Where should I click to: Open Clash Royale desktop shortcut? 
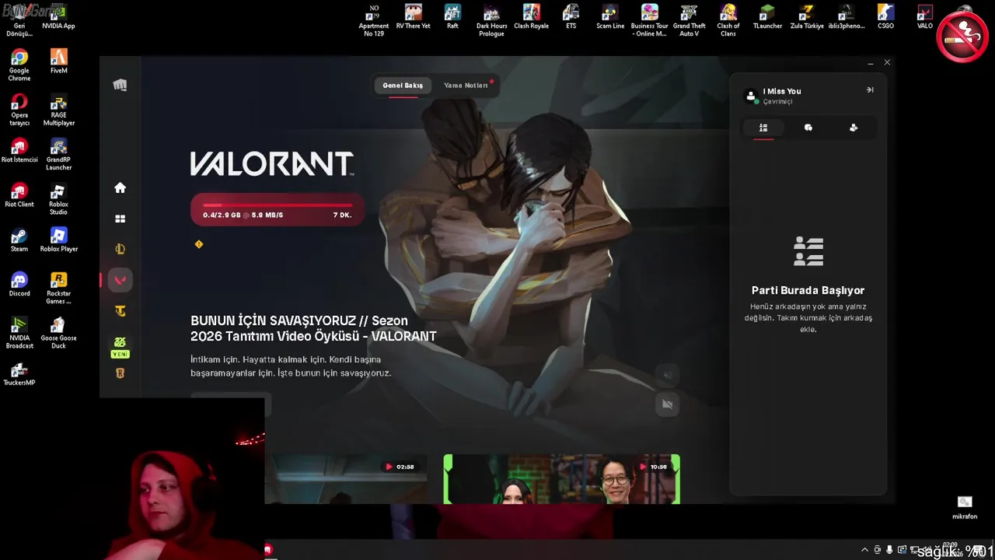click(531, 17)
